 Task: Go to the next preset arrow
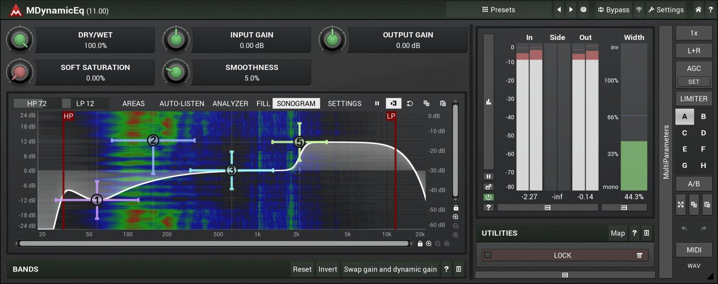pos(571,9)
